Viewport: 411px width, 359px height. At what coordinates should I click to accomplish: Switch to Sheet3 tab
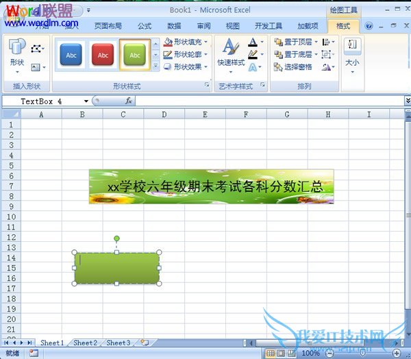click(x=119, y=343)
